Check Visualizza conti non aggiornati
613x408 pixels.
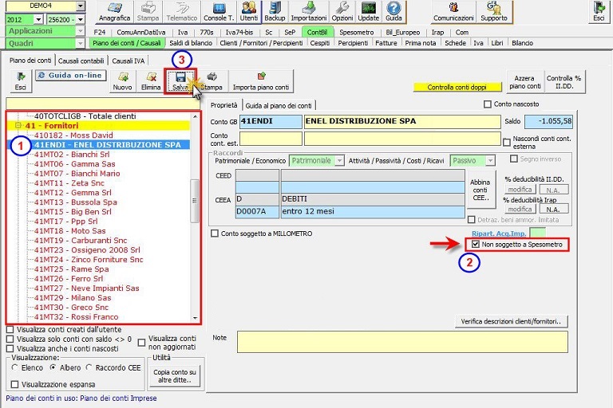coord(141,343)
